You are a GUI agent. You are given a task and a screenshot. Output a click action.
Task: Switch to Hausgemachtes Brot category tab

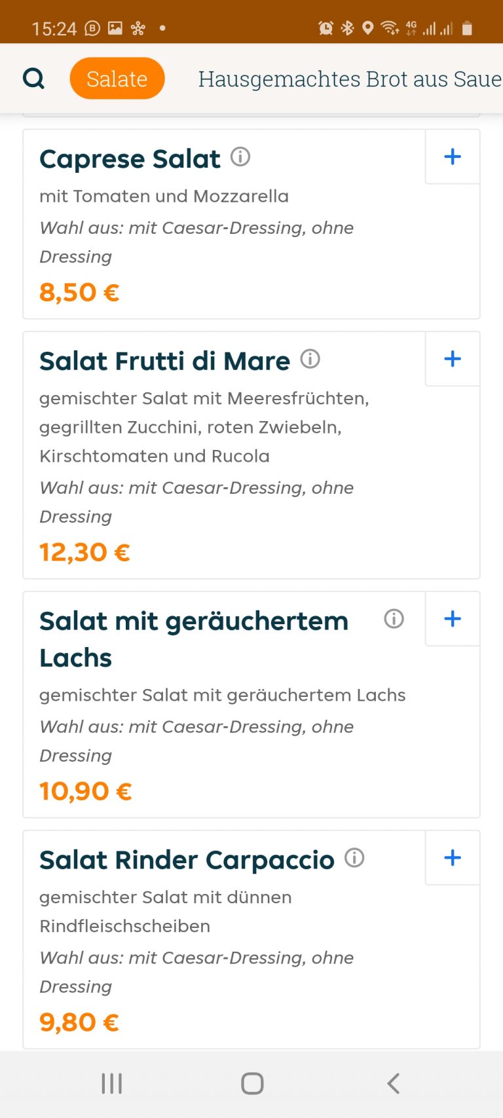click(350, 79)
